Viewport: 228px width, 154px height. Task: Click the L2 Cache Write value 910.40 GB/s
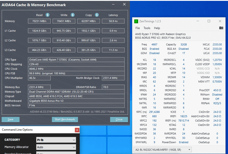pos(64,40)
